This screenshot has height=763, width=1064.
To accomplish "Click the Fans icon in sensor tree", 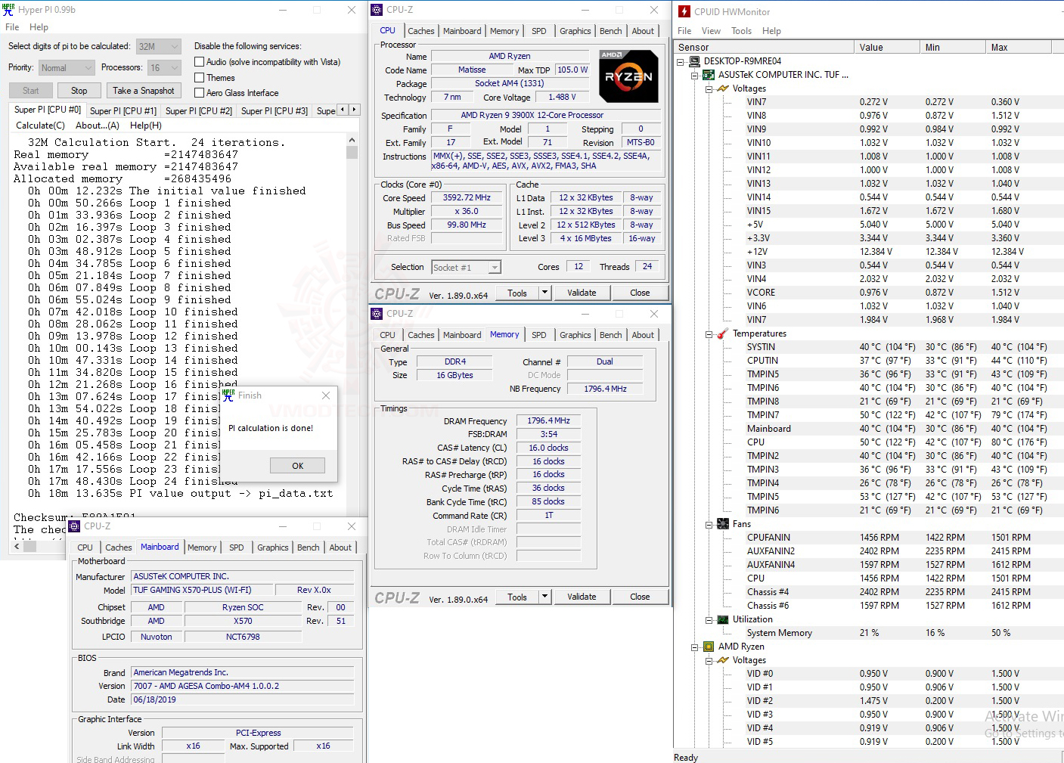I will [723, 524].
